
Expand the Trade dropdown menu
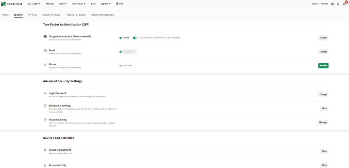point(63,4)
